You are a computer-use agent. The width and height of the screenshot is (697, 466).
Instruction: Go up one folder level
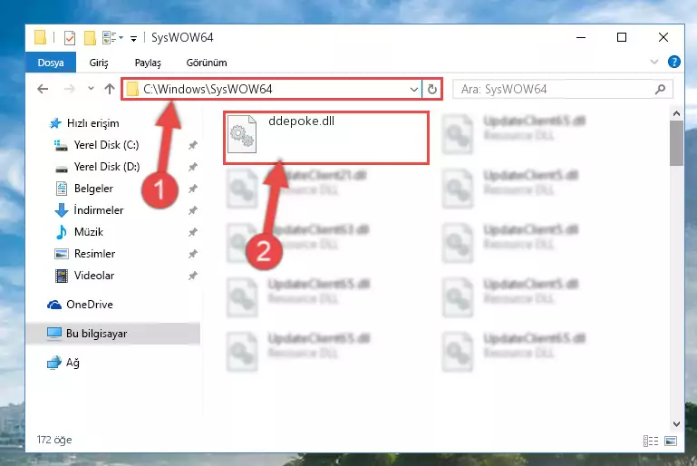pyautogui.click(x=110, y=89)
